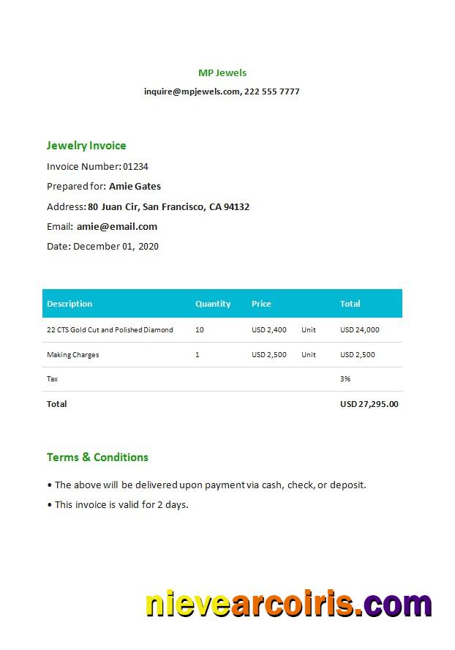This screenshot has width=455, height=650.
Task: Click the Jewelry Invoice heading
Action: [86, 146]
